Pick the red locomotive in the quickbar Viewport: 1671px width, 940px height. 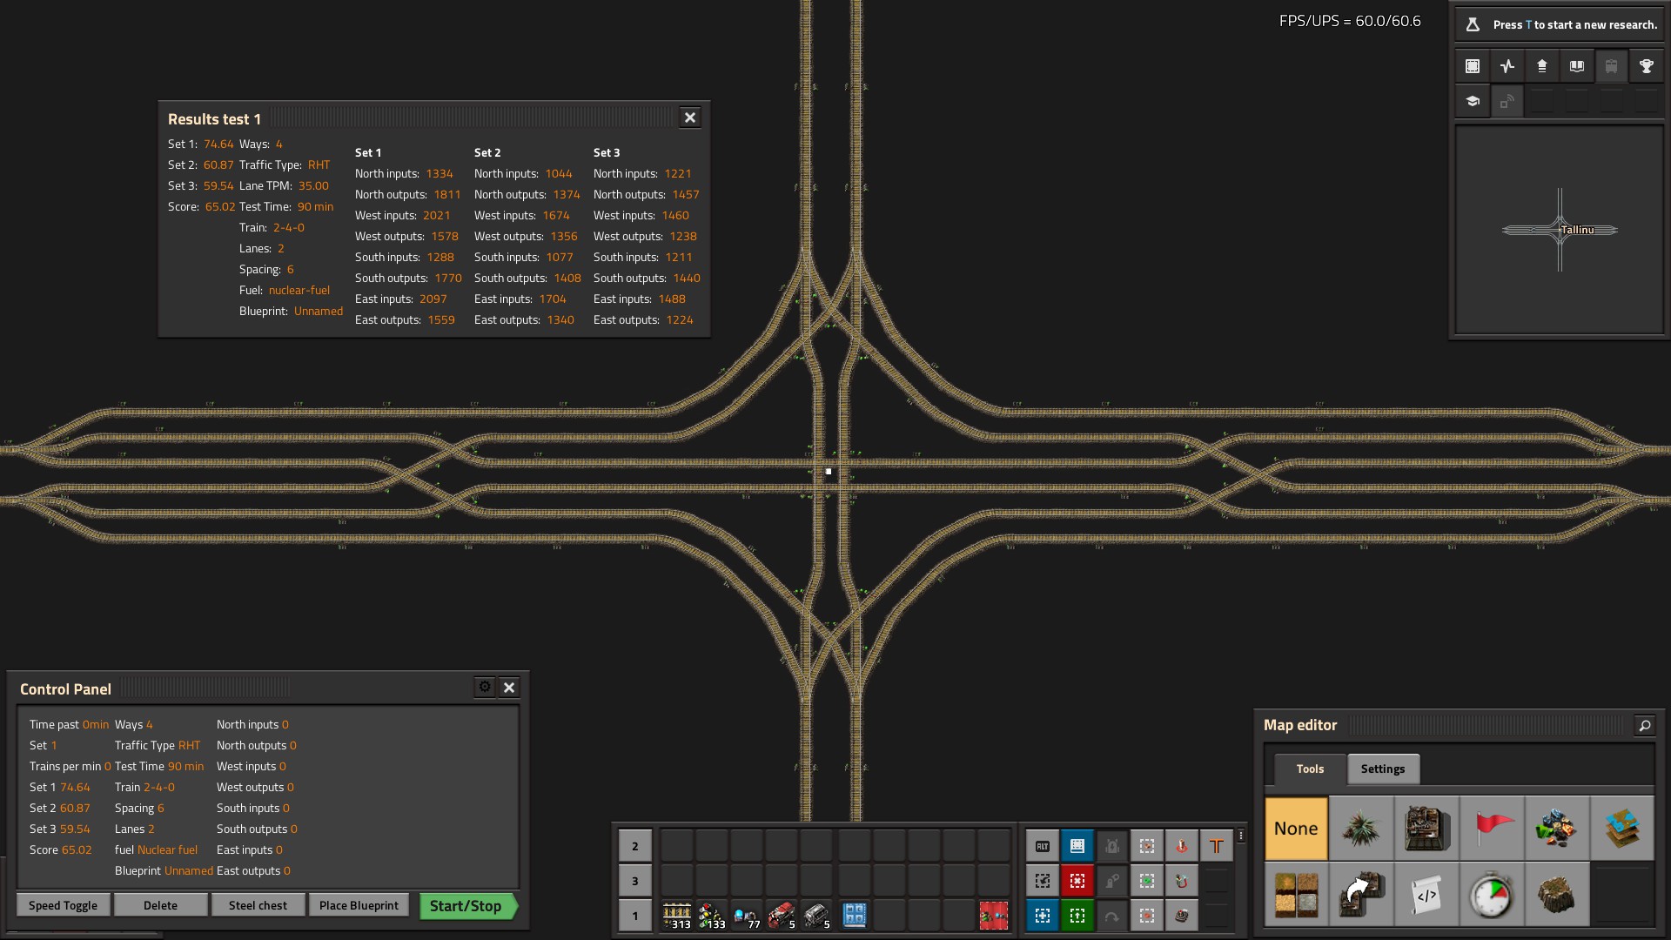pyautogui.click(x=782, y=915)
